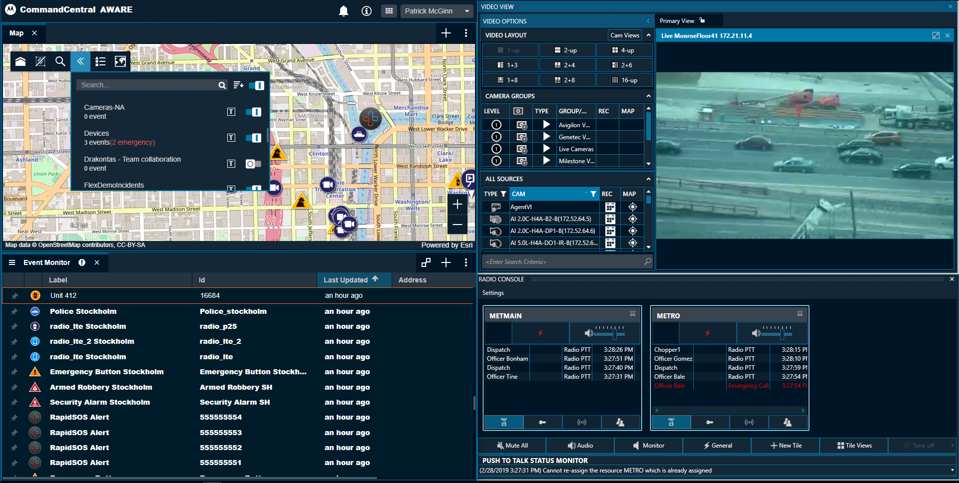Click the METRO contacts icon

pyautogui.click(x=788, y=423)
